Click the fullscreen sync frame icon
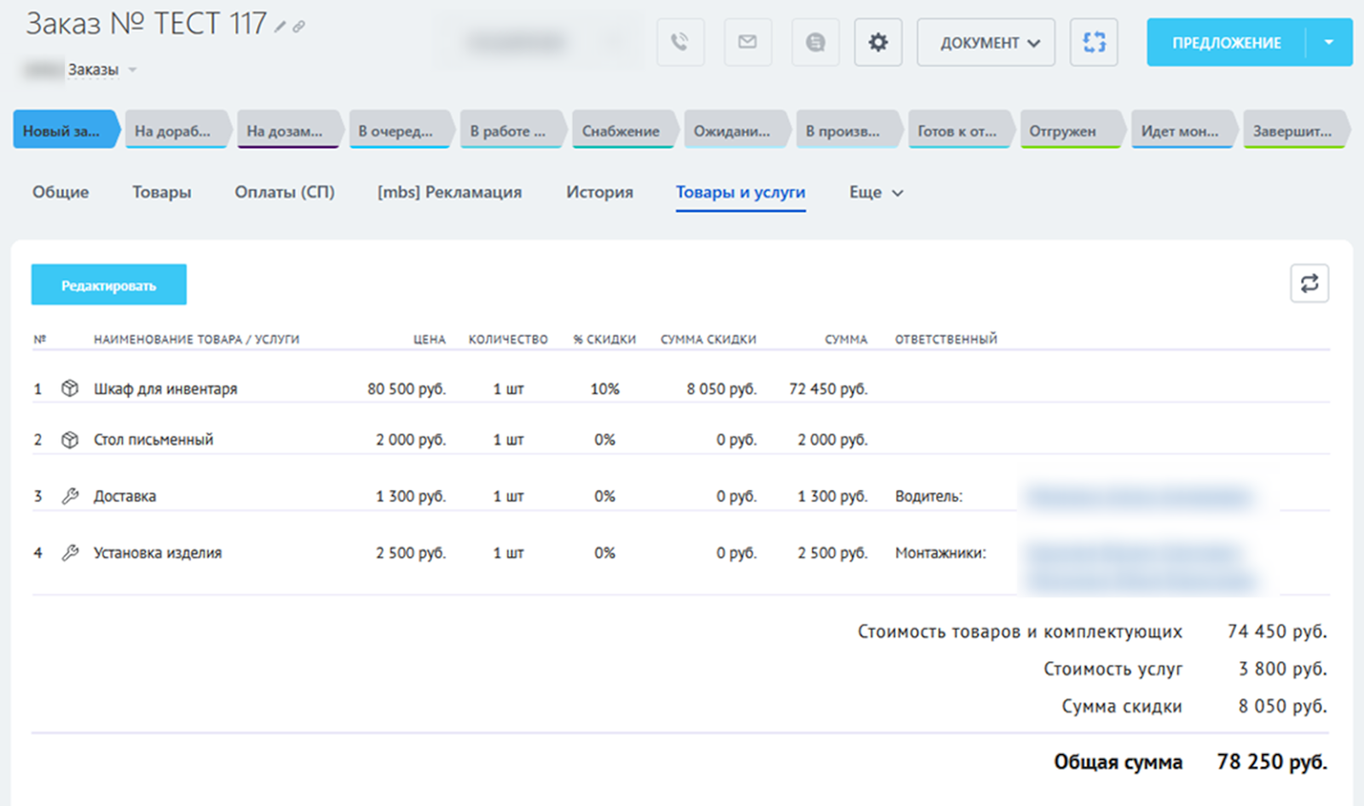 (x=1094, y=42)
